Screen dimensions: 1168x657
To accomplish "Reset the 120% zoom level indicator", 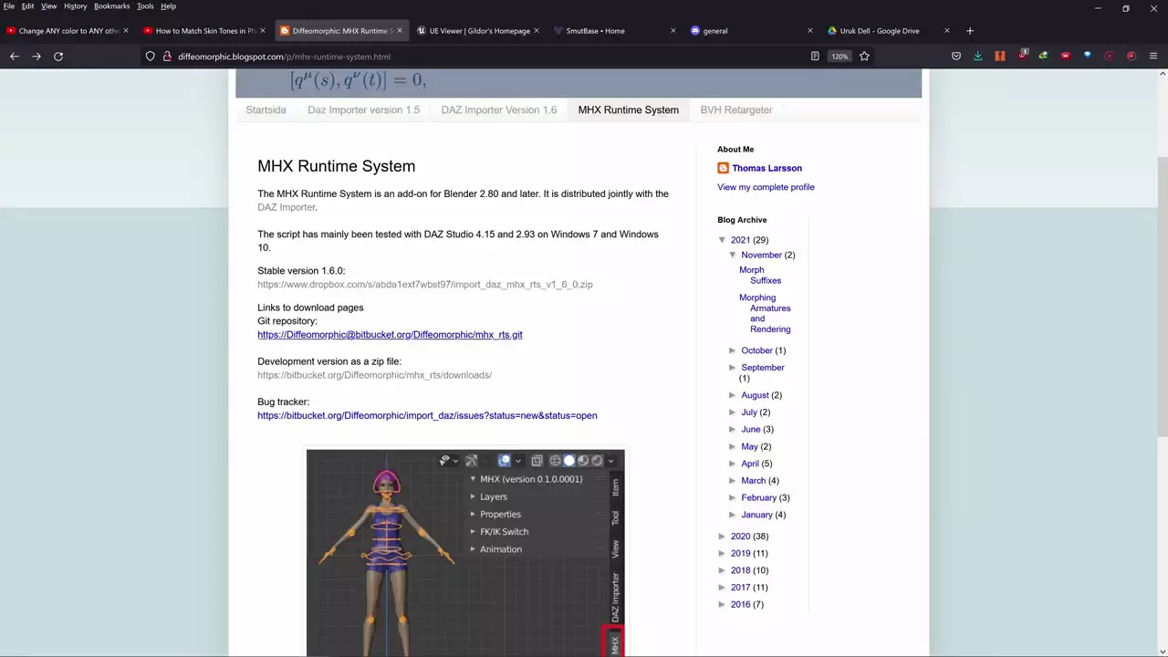I will 839,57.
